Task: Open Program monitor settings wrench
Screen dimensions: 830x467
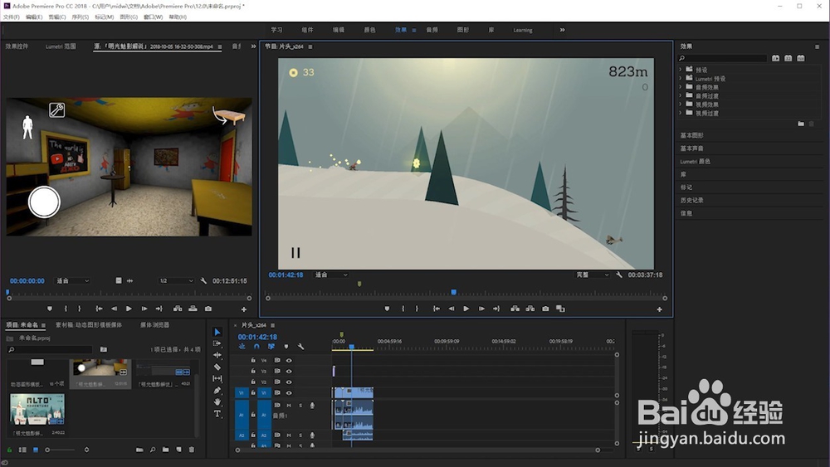Action: click(619, 275)
